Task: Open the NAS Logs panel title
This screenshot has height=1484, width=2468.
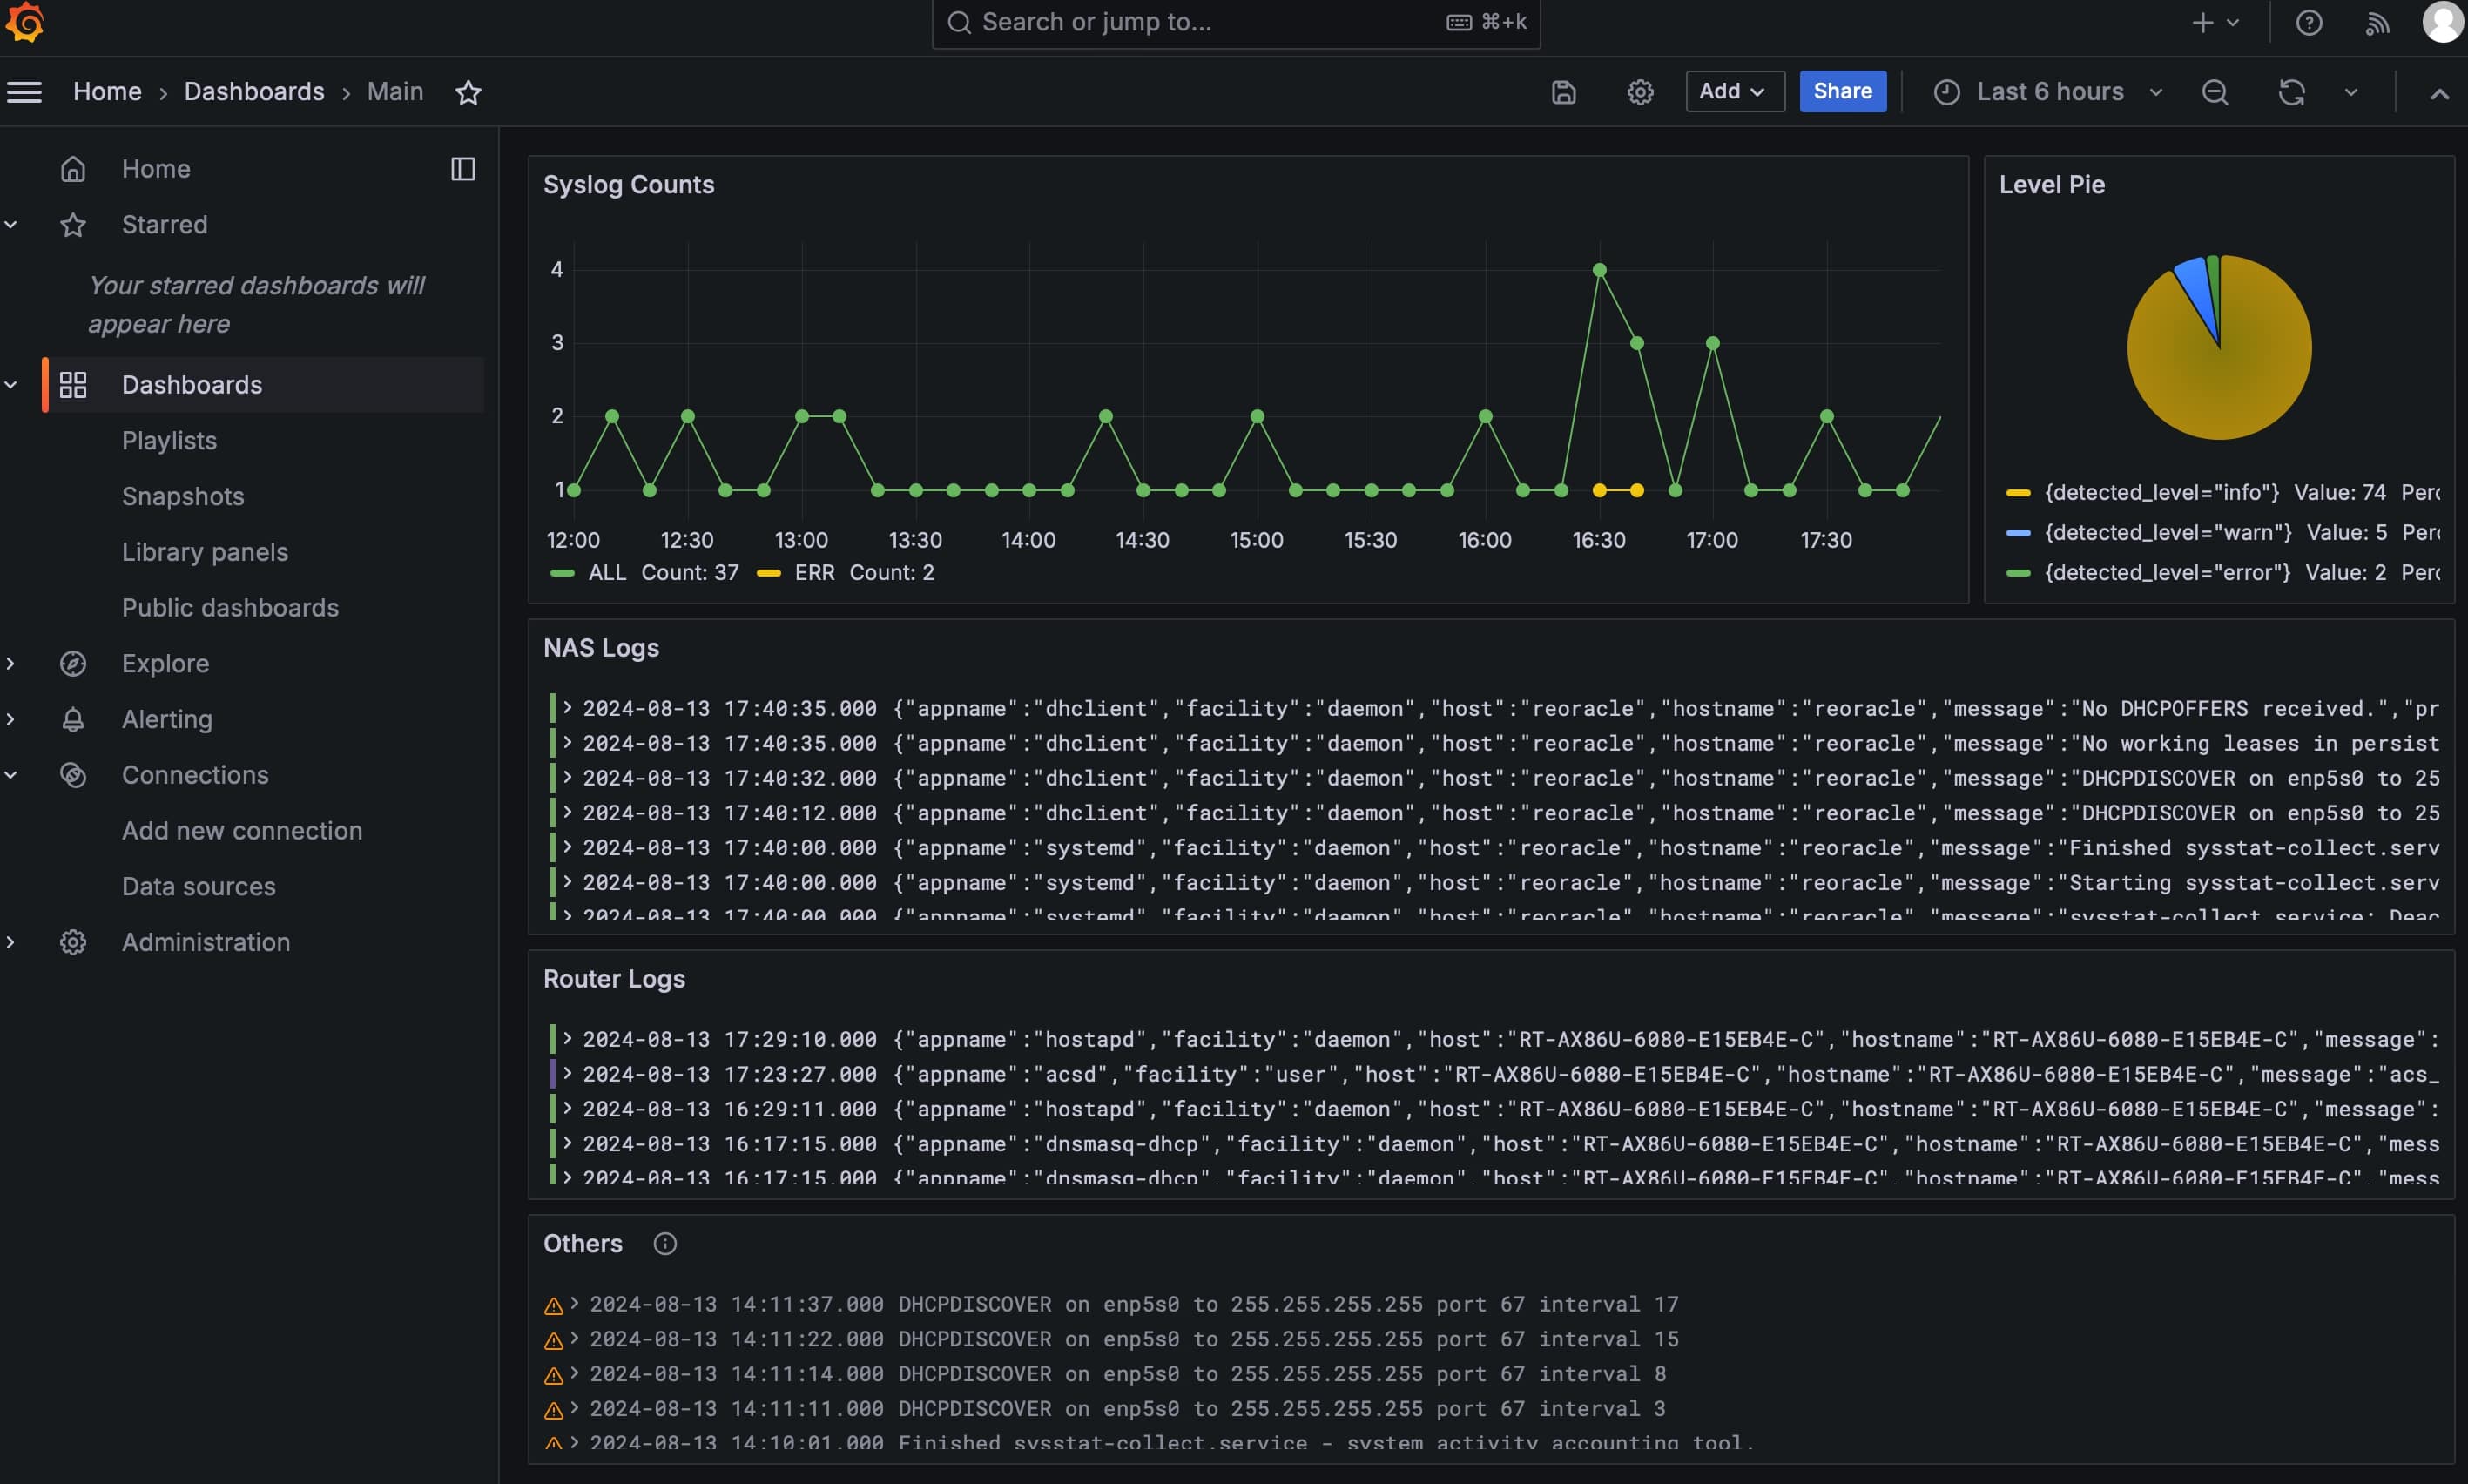Action: tap(601, 648)
